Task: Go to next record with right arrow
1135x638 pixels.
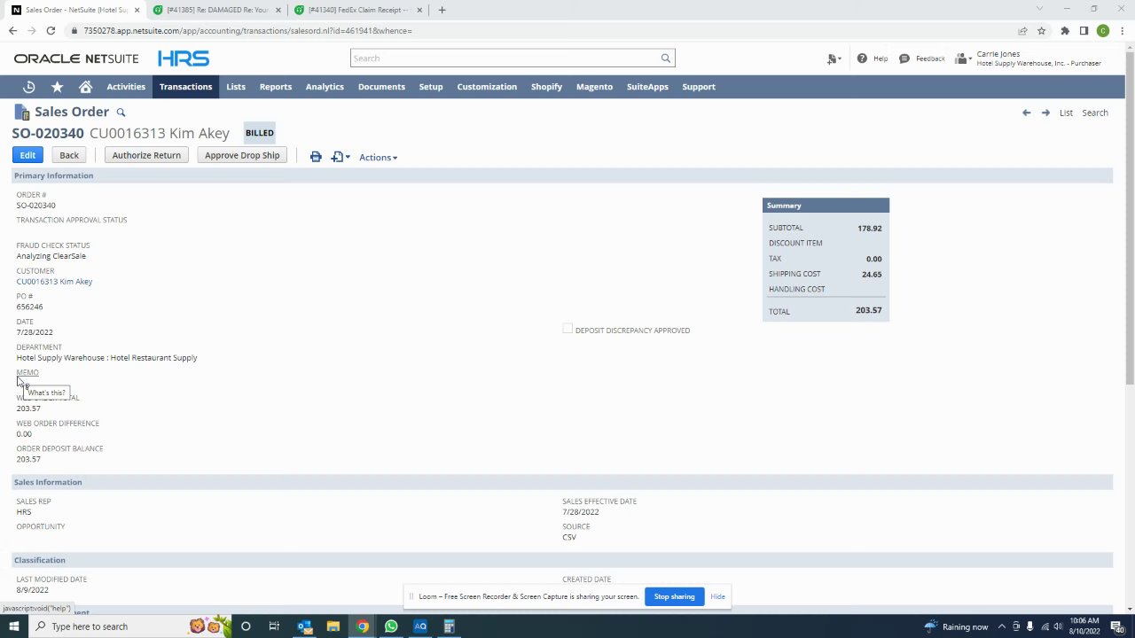Action: [1045, 113]
